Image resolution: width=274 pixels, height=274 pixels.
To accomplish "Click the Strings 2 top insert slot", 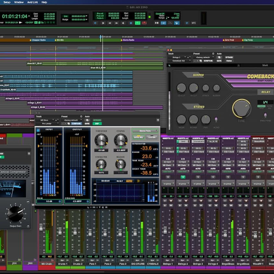I will [183, 141].
